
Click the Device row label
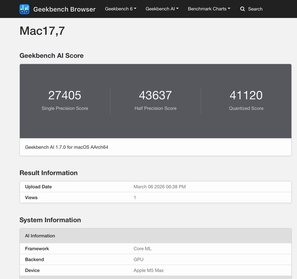[x=32, y=270]
